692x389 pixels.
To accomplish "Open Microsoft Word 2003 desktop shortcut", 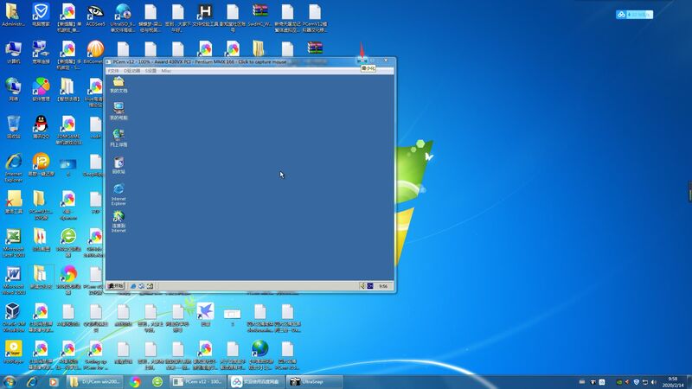I will [x=14, y=277].
